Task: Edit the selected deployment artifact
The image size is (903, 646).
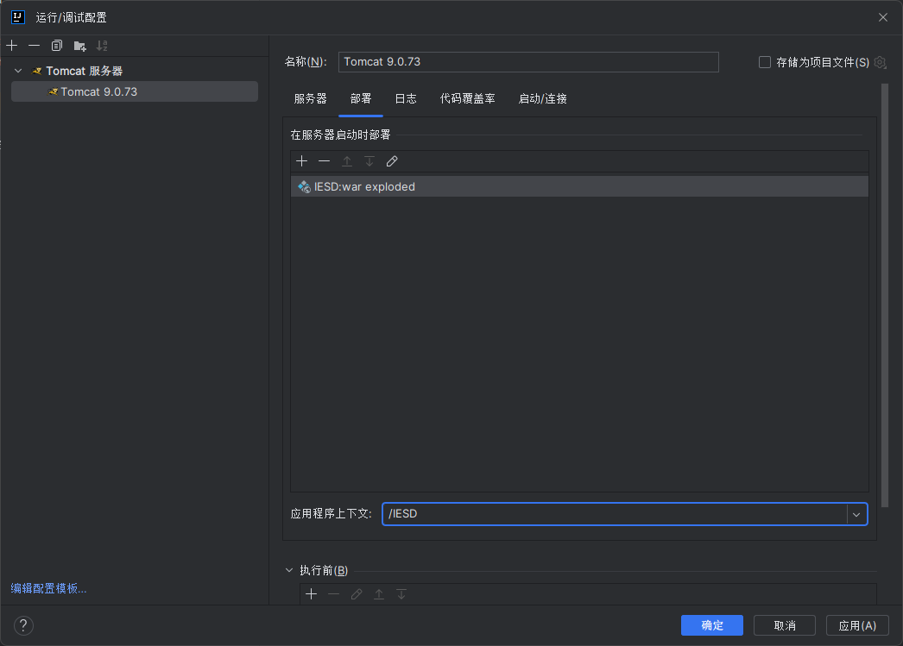Action: click(x=392, y=161)
